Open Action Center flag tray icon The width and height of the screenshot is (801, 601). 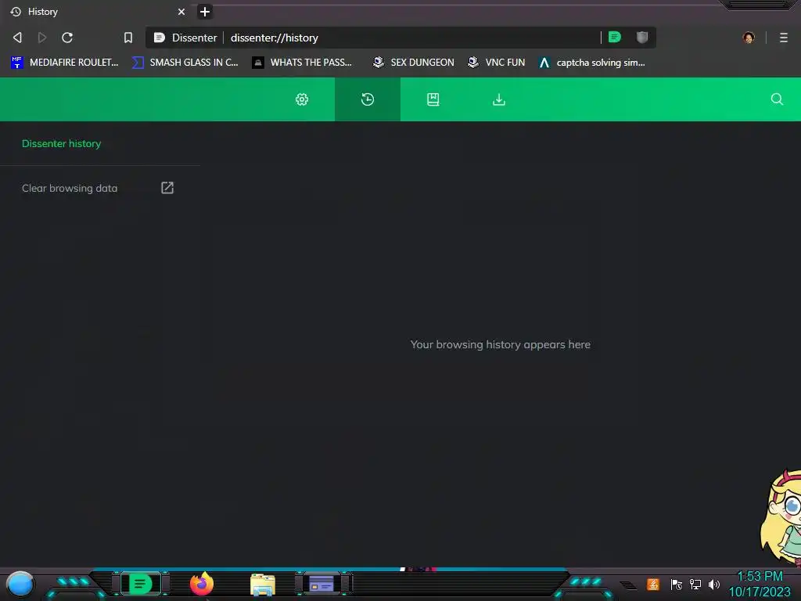click(x=677, y=584)
